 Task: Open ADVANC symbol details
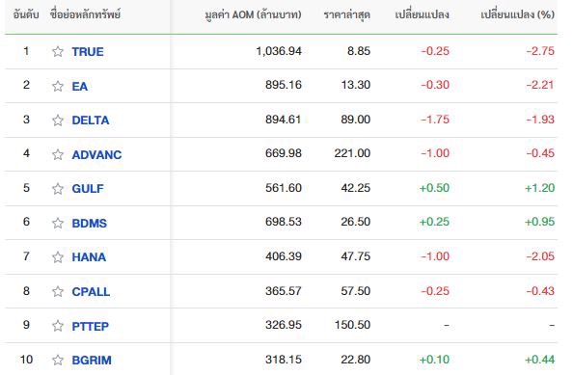[x=96, y=155]
